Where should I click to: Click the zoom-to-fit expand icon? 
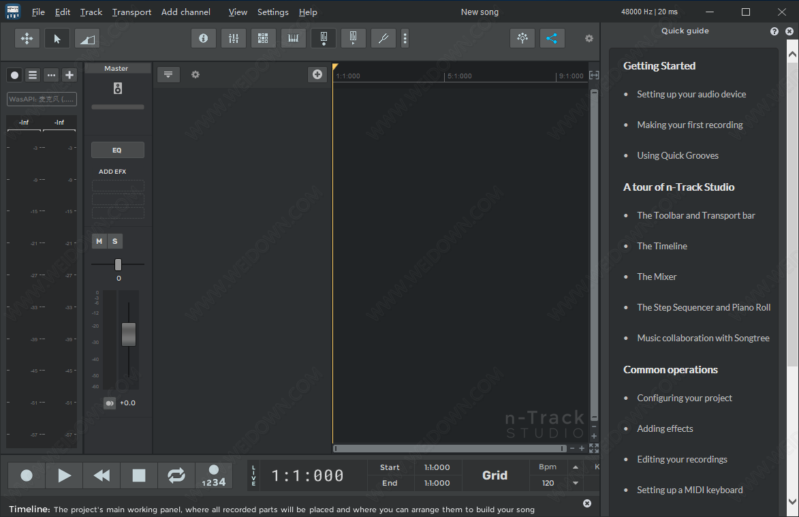click(594, 448)
